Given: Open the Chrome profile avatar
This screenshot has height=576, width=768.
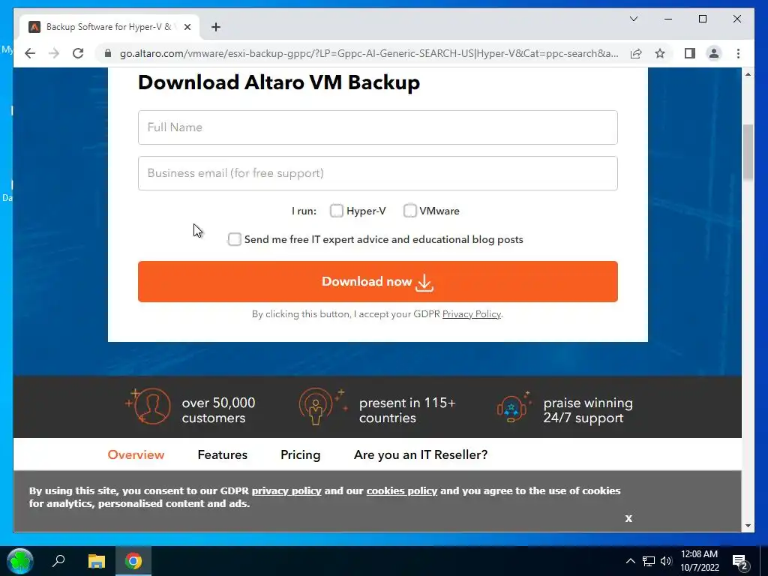Looking at the screenshot, I should [714, 53].
